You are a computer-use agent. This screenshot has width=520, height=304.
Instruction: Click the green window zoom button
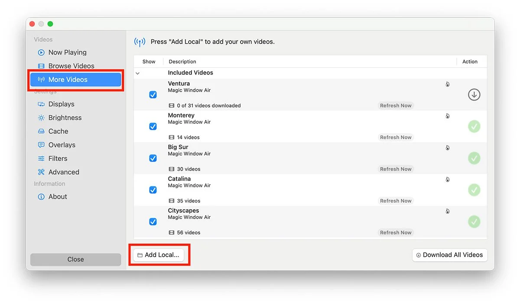coord(50,24)
